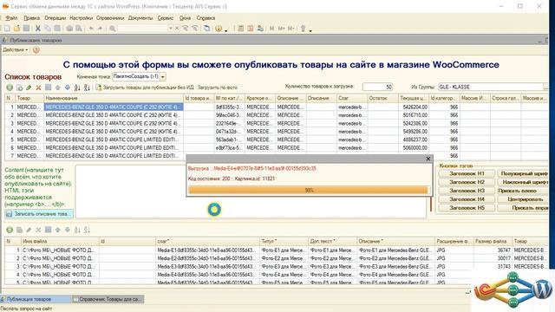Click the Наклонный шрифт button

(523, 182)
